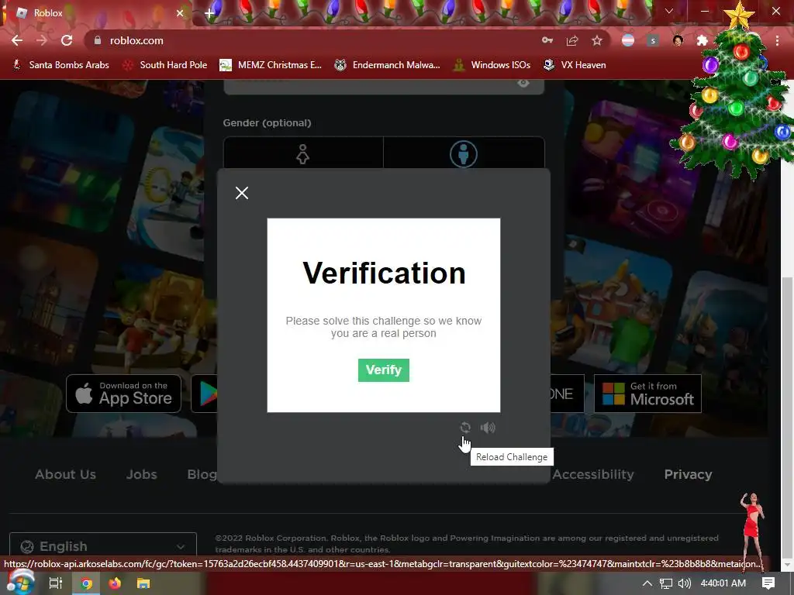This screenshot has width=794, height=595.
Task: Click the Reload Challenge icon
Action: coord(465,428)
